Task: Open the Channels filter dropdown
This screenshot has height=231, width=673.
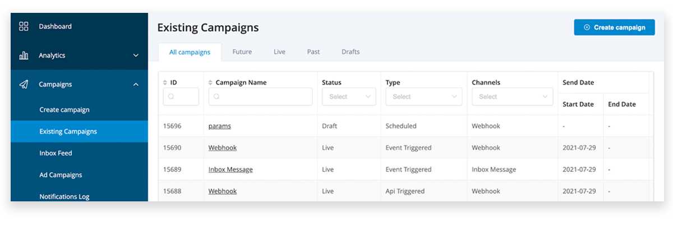Action: (x=512, y=97)
